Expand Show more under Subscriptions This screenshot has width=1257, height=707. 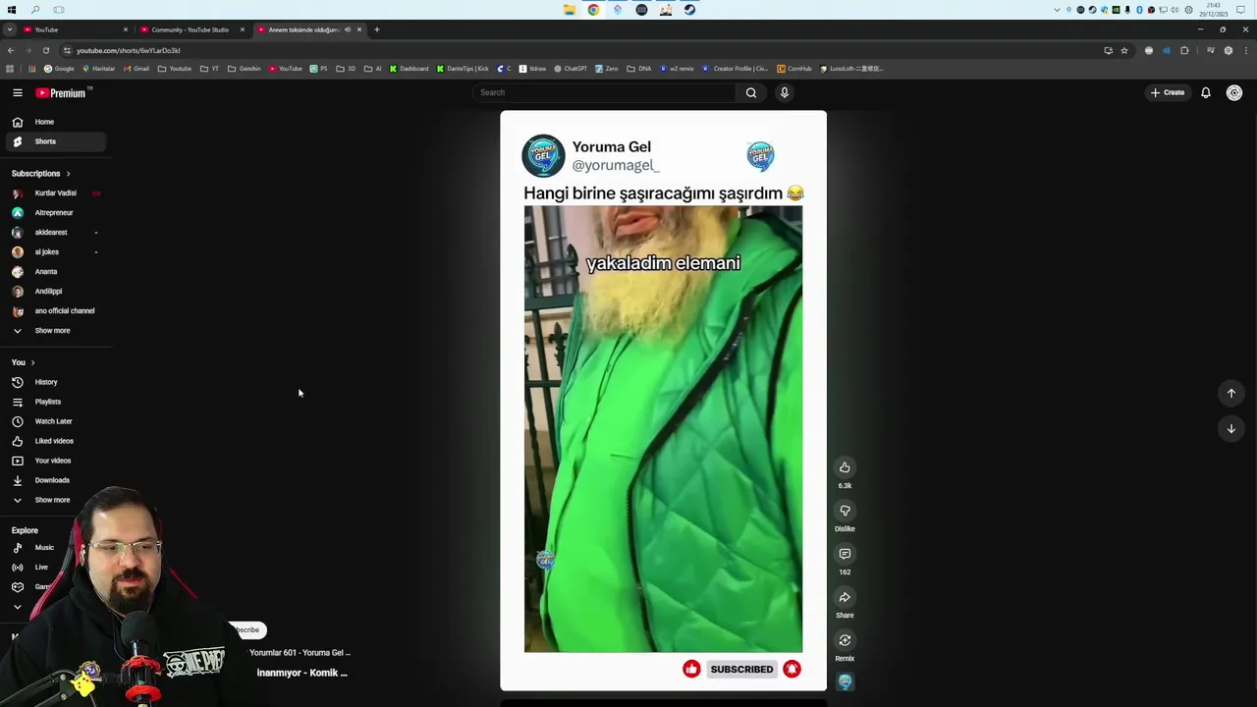pyautogui.click(x=54, y=331)
